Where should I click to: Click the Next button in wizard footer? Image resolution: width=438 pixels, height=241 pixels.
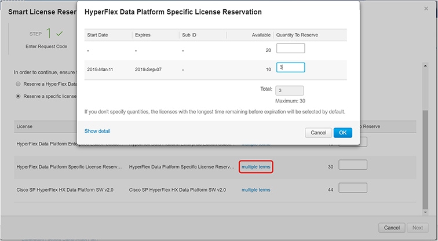coord(418,228)
